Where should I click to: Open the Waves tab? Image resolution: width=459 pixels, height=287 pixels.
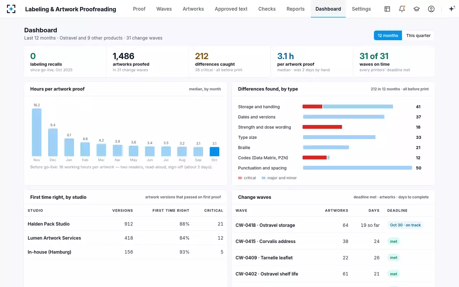(164, 9)
